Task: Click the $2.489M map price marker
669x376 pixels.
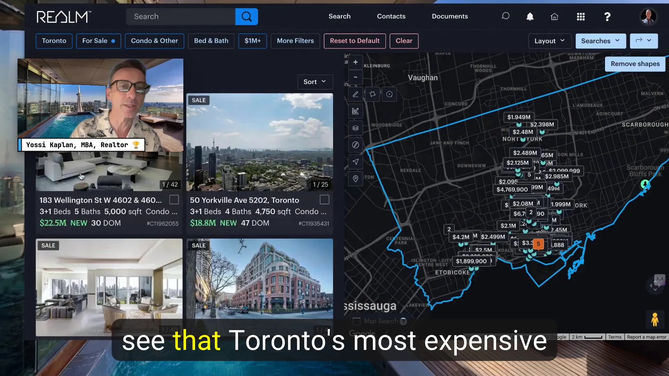Action: coord(525,153)
